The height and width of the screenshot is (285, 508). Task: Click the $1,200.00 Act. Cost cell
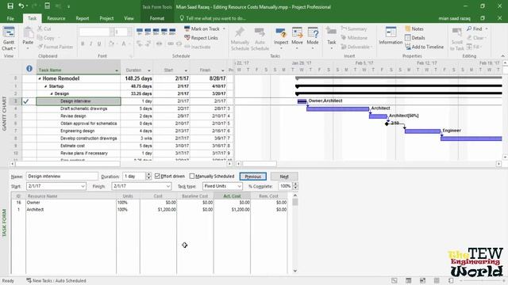click(x=232, y=210)
